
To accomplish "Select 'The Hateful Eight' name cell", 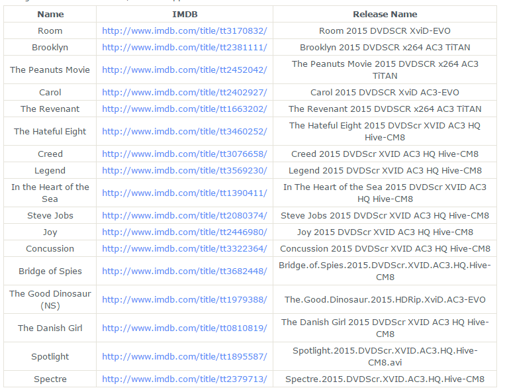I will click(x=50, y=132).
